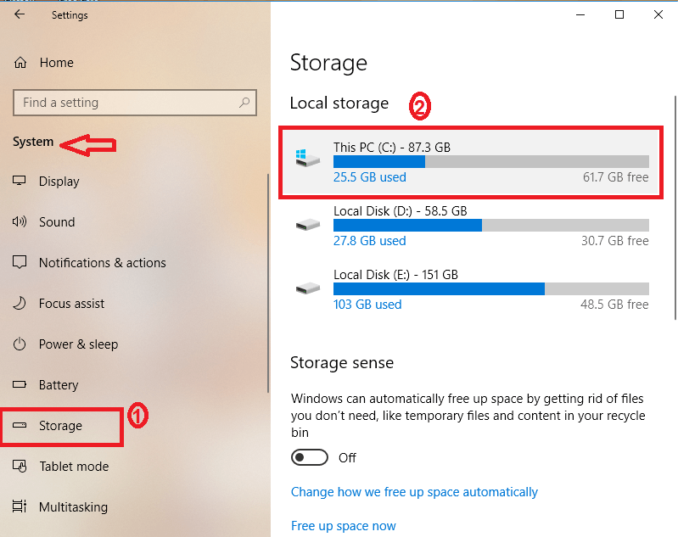Select the Storage menu item
The width and height of the screenshot is (678, 537).
pos(62,426)
